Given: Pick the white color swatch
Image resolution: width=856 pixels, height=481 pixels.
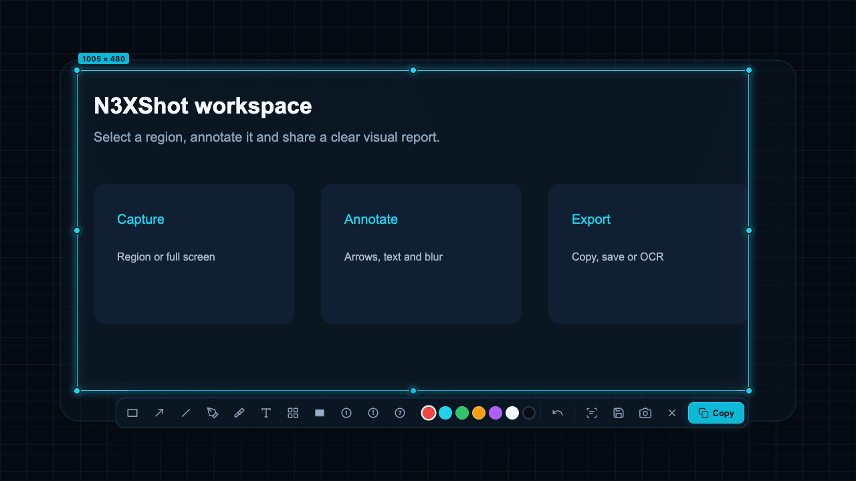Looking at the screenshot, I should coord(512,413).
